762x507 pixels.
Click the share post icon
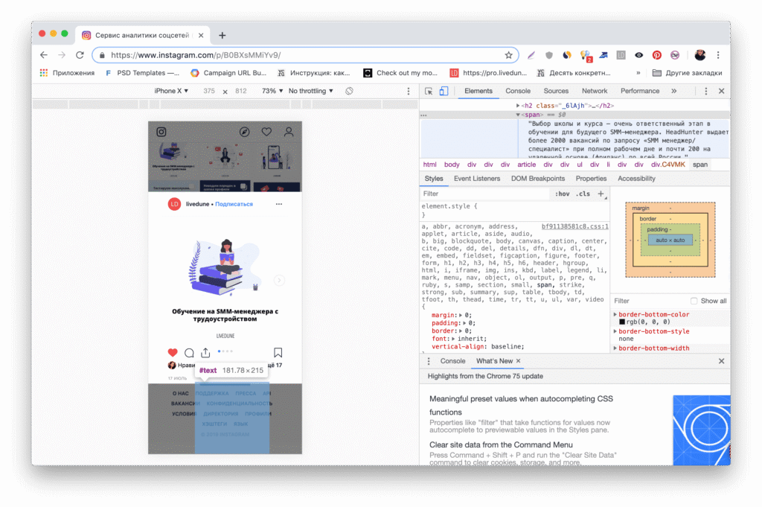(x=205, y=353)
